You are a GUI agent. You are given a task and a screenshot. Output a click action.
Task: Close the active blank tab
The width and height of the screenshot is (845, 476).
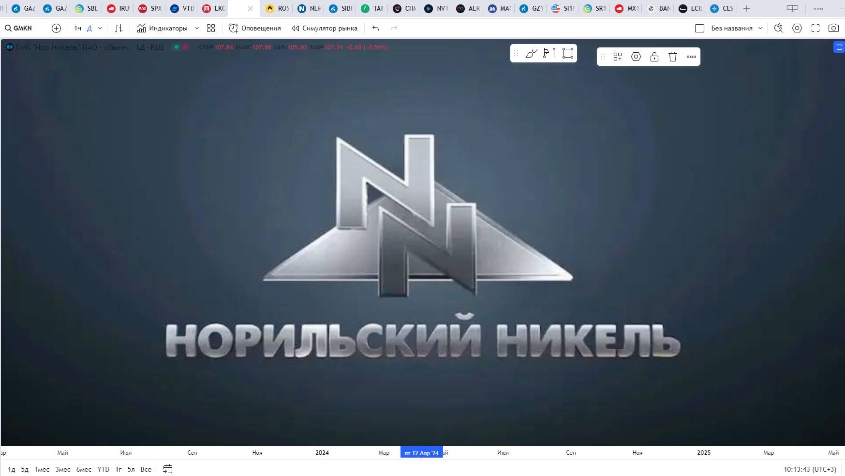250,8
